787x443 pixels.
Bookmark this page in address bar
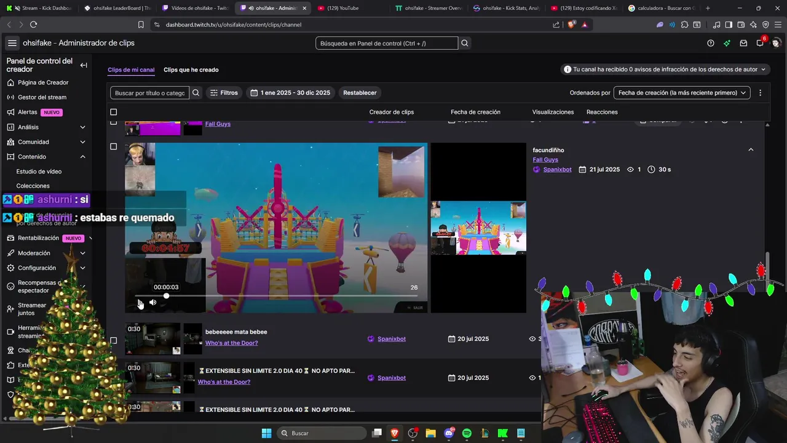141,25
